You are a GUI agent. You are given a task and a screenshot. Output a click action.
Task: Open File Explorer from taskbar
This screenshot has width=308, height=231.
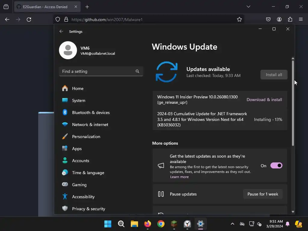134,224
